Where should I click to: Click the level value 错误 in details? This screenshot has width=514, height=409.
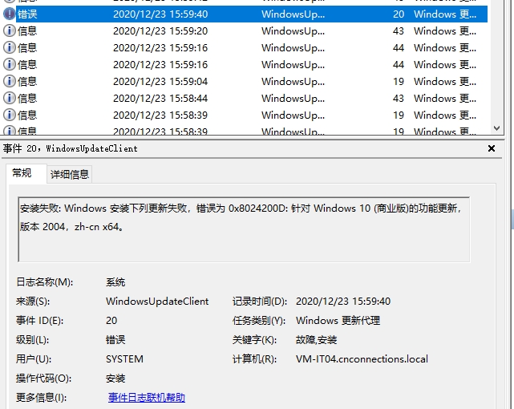coord(115,340)
